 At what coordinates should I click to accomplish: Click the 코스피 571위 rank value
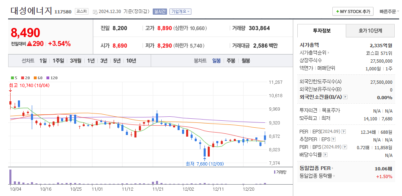[x=379, y=53]
